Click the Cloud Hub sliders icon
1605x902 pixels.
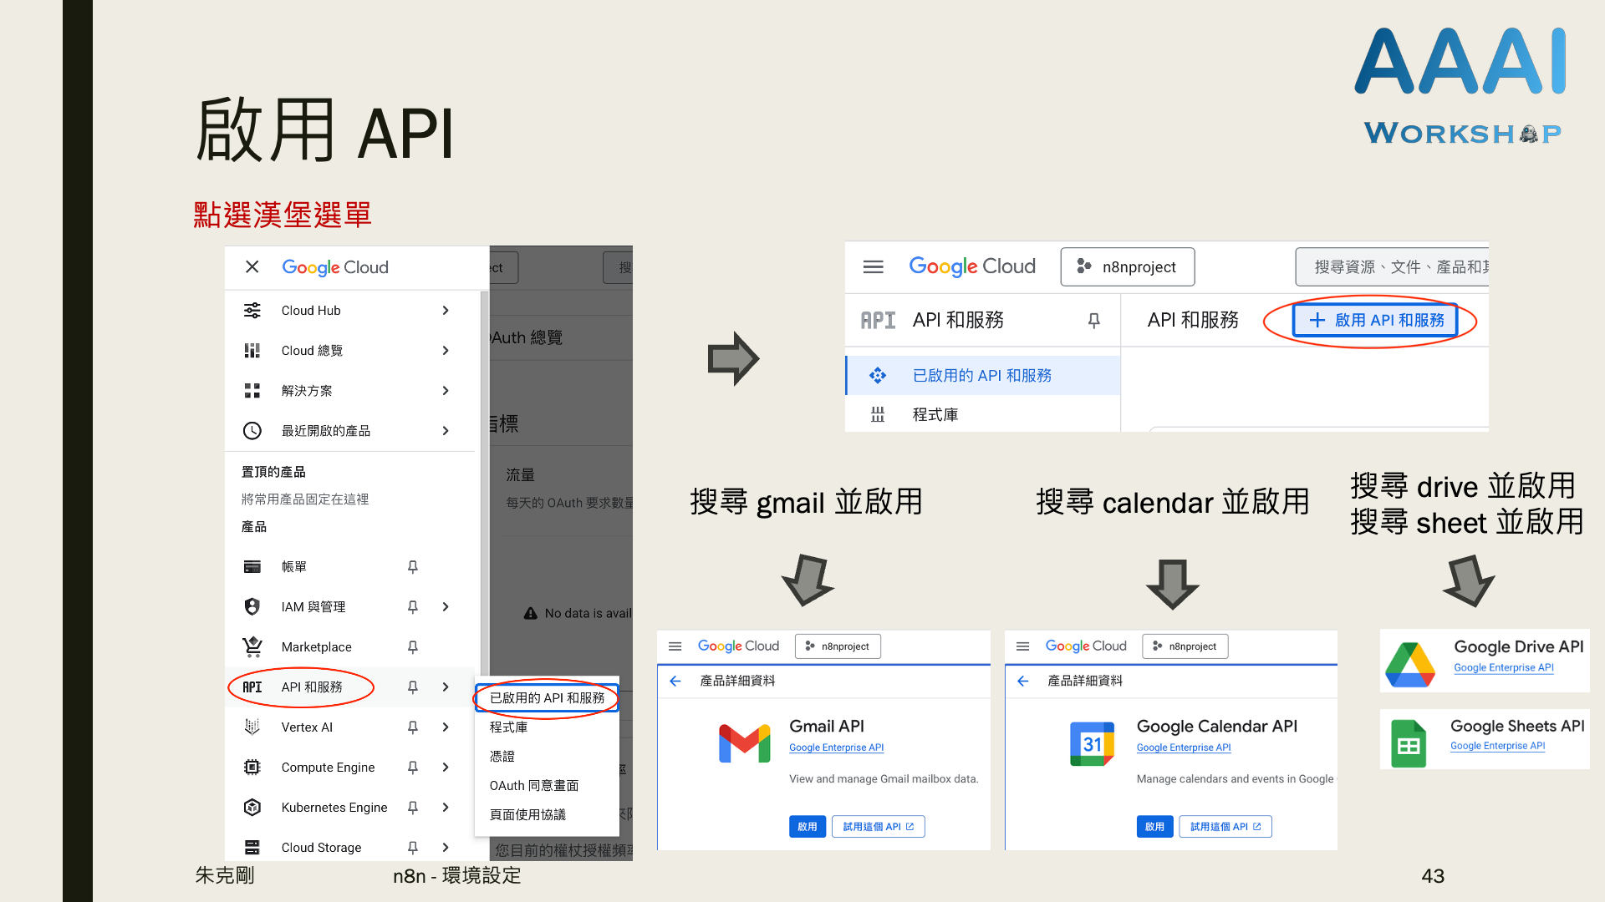(252, 311)
